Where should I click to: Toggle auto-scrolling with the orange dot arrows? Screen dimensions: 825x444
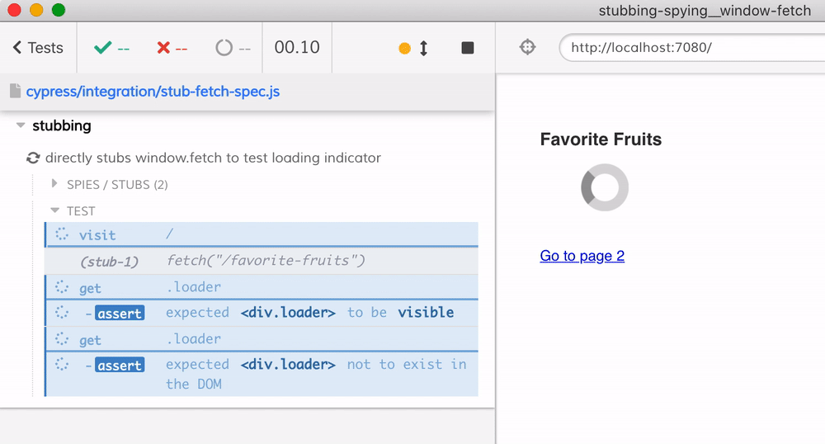point(414,48)
